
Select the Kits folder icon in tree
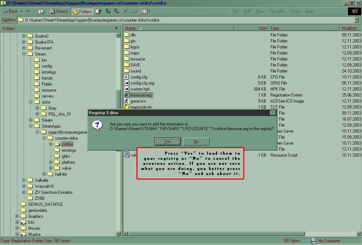tap(23, 222)
